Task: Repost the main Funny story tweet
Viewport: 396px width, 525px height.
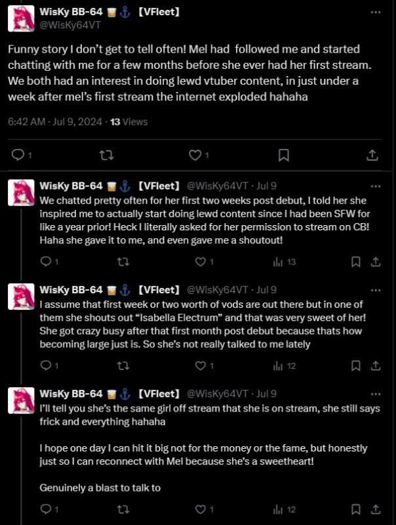Action: pos(107,155)
